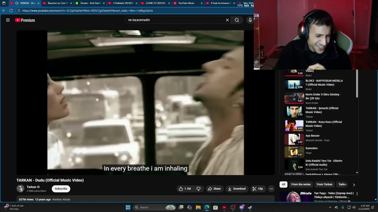View site information lock icon
This screenshot has width=378, height=212.
pos(19,11)
